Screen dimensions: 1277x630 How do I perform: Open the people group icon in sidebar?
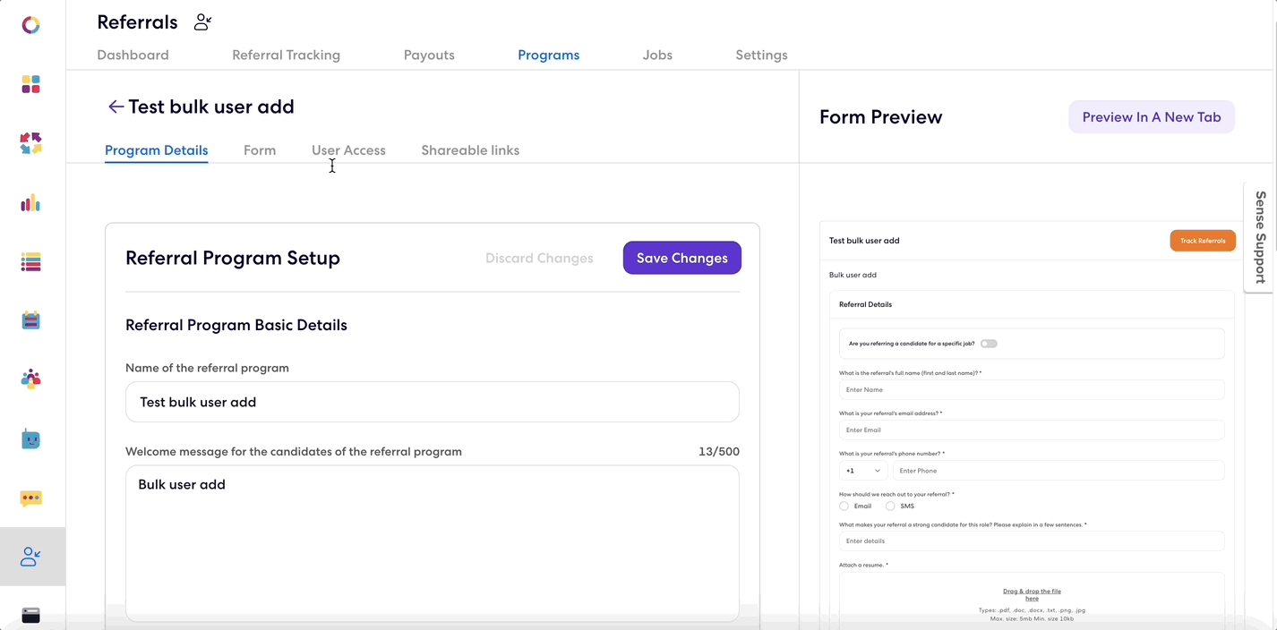coord(31,379)
